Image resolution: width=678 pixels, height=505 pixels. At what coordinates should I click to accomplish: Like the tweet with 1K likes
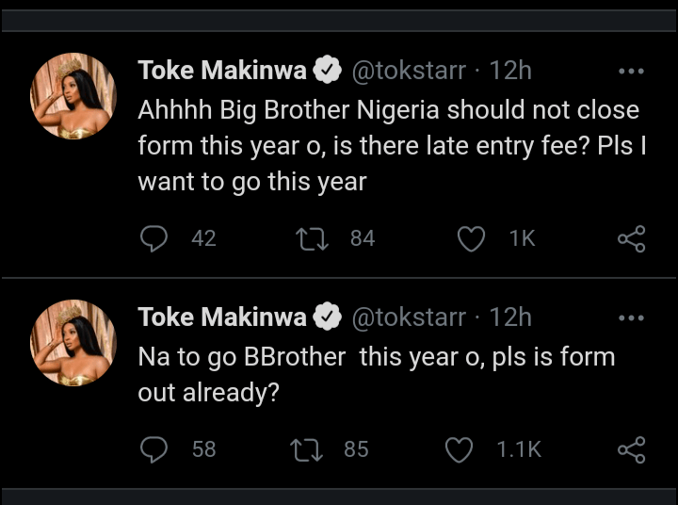[x=470, y=239]
